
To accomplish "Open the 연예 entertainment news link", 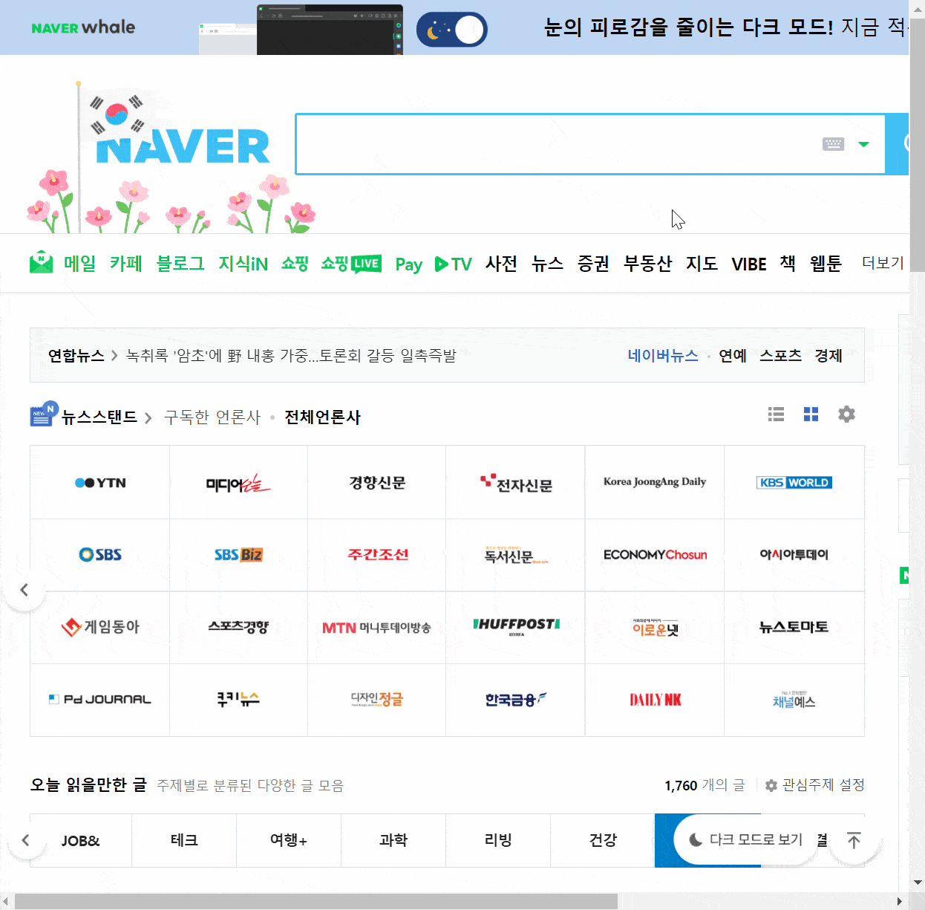I will [x=732, y=355].
